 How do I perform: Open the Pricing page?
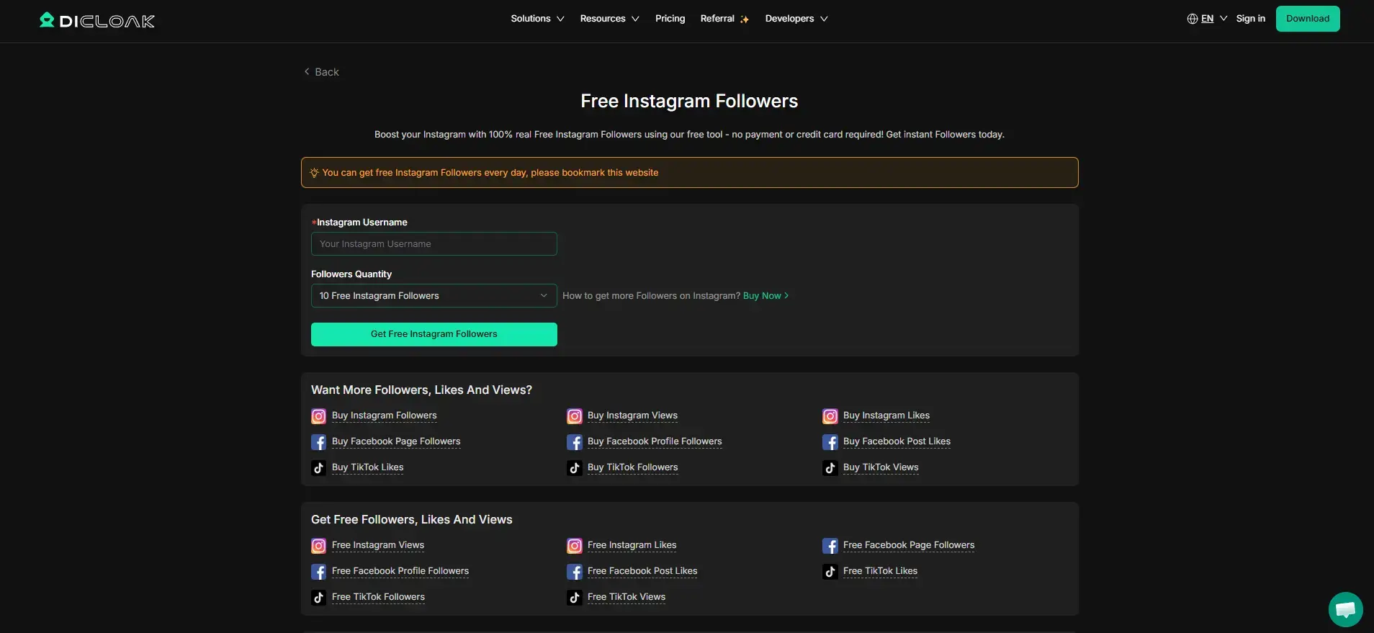670,19
